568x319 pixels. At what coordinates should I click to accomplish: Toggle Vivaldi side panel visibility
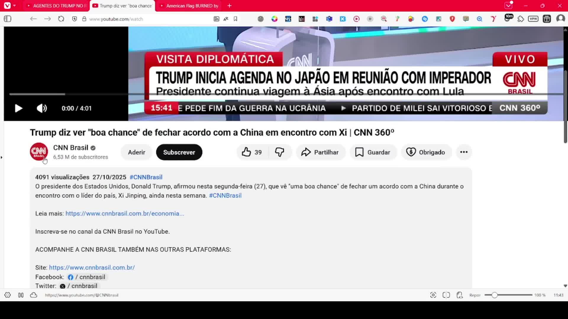click(x=8, y=19)
